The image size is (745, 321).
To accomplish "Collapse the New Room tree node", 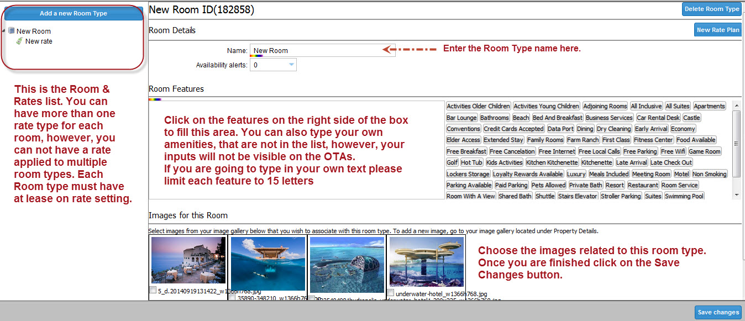I will [4, 31].
